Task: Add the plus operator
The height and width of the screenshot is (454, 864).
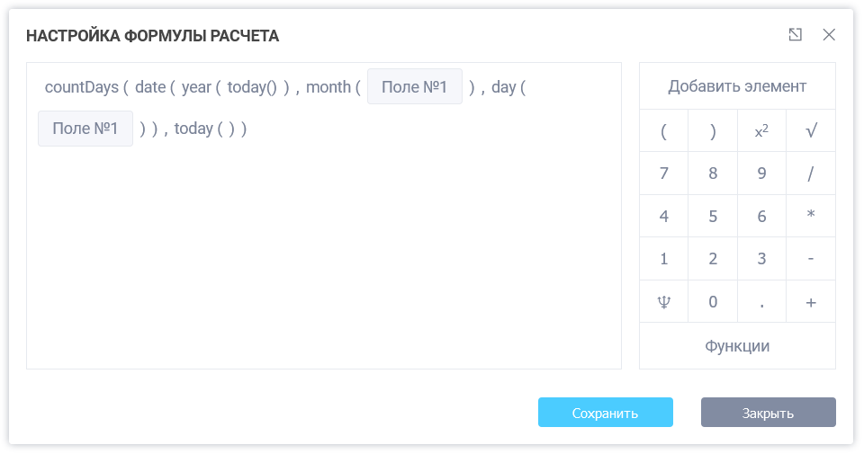Action: click(x=811, y=302)
